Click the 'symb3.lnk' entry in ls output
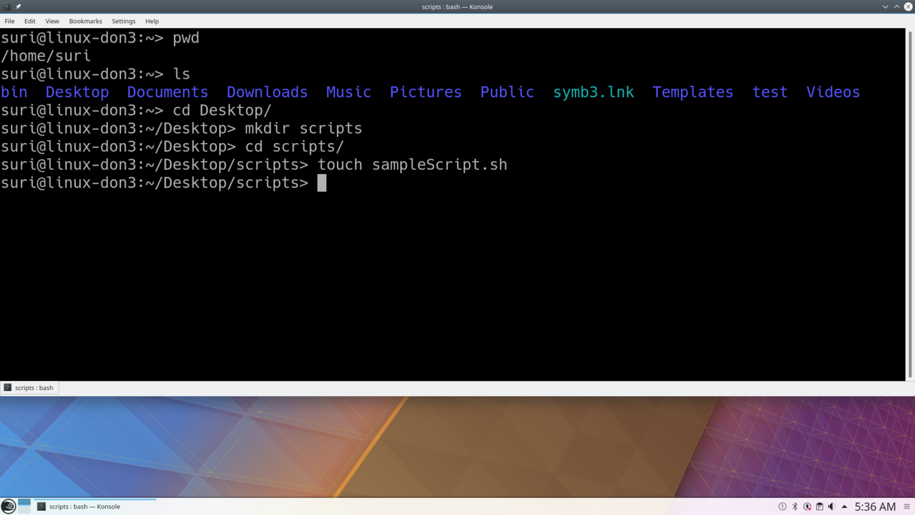Image resolution: width=915 pixels, height=515 pixels. (x=593, y=92)
